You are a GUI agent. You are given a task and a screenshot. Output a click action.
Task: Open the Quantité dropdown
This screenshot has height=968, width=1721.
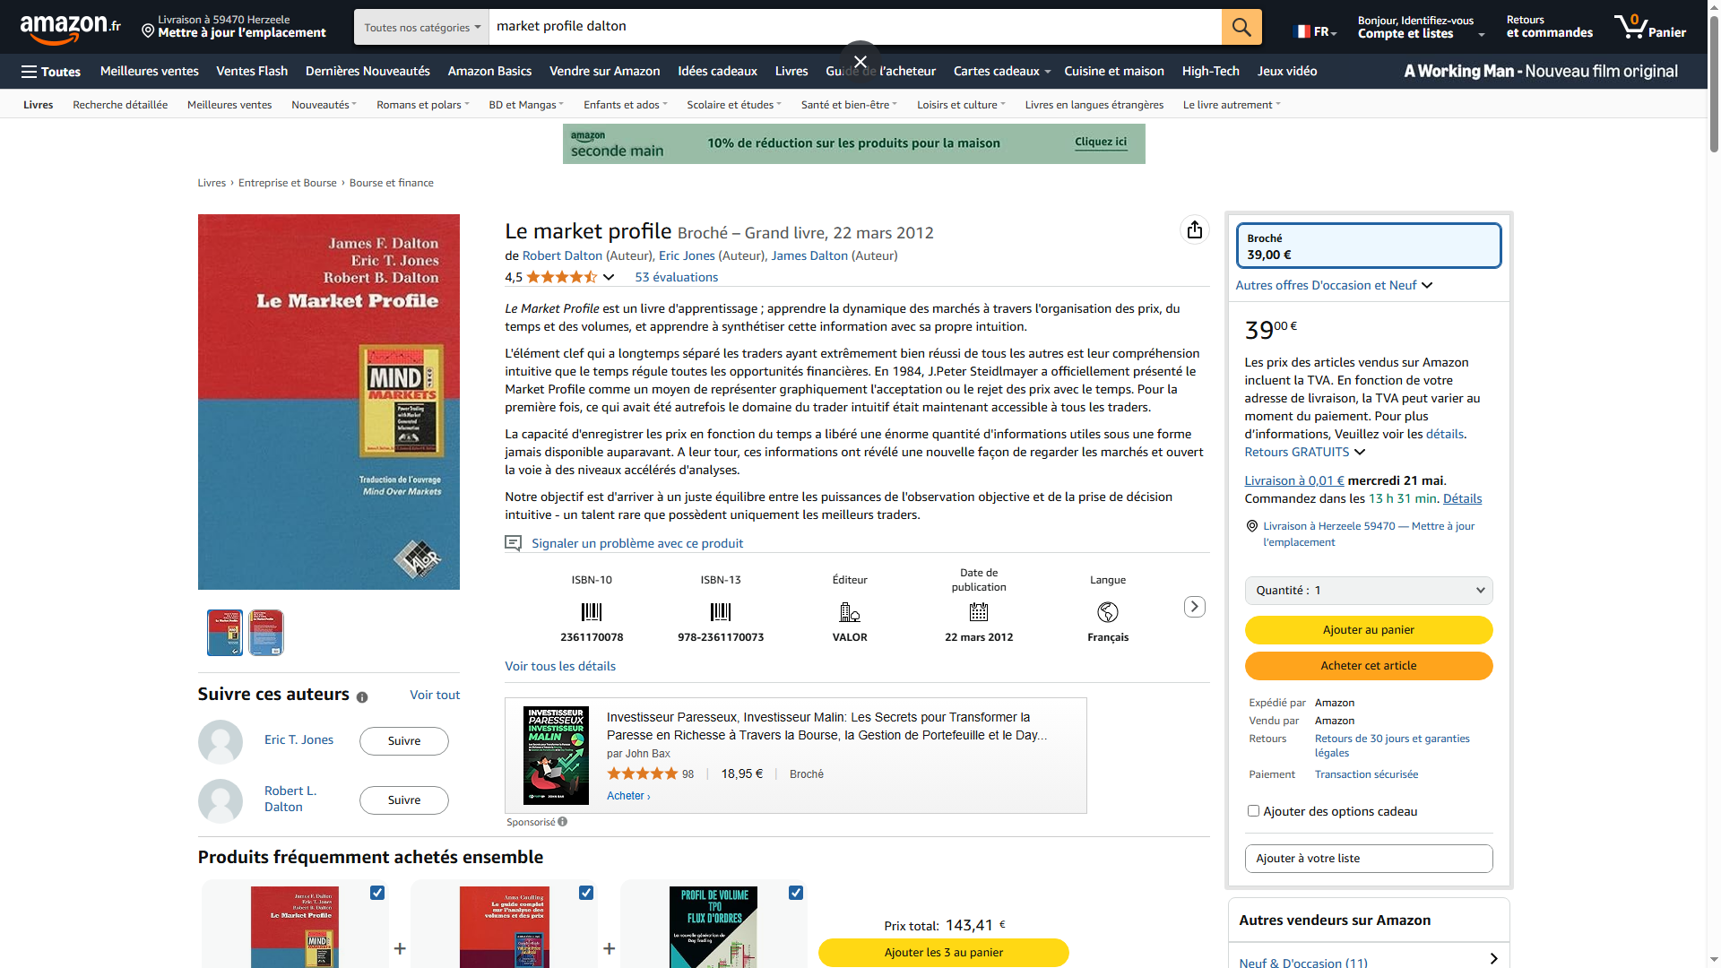click(1368, 591)
